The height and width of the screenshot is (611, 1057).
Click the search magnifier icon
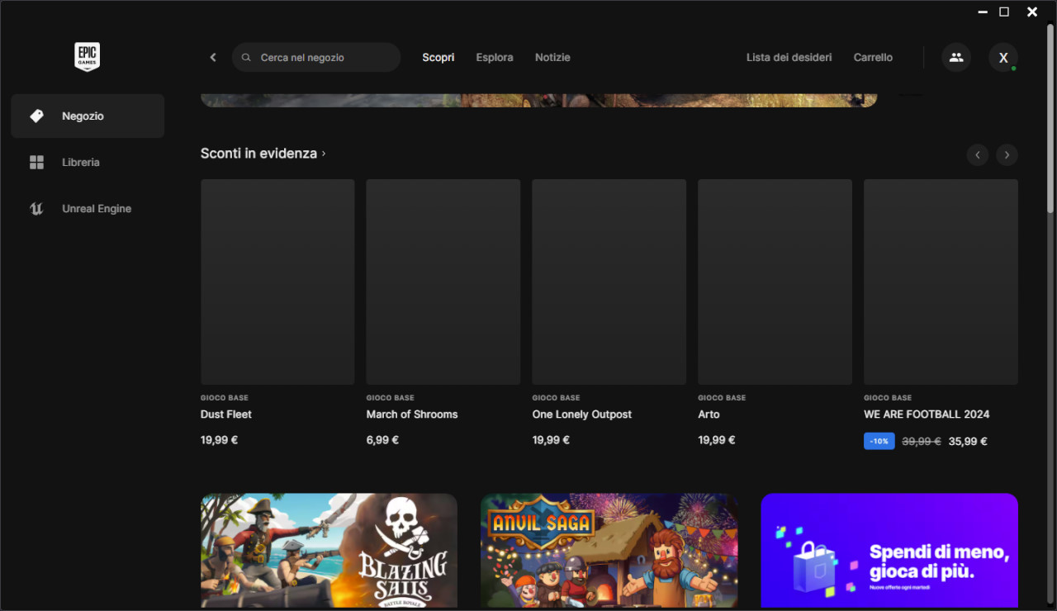coord(246,58)
